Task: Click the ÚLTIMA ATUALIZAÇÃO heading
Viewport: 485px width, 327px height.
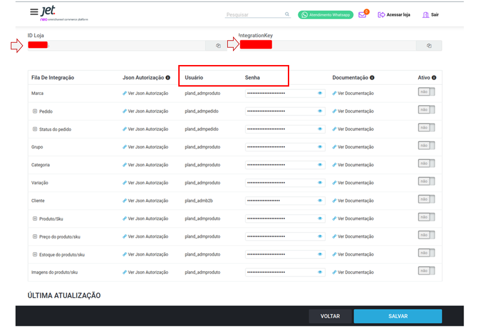Action: 64,296
